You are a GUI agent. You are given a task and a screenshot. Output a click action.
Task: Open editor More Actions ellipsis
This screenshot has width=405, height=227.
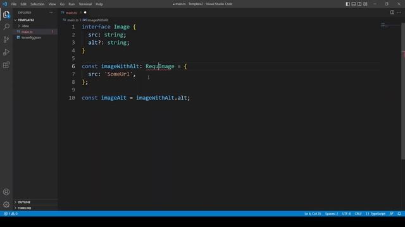[399, 13]
